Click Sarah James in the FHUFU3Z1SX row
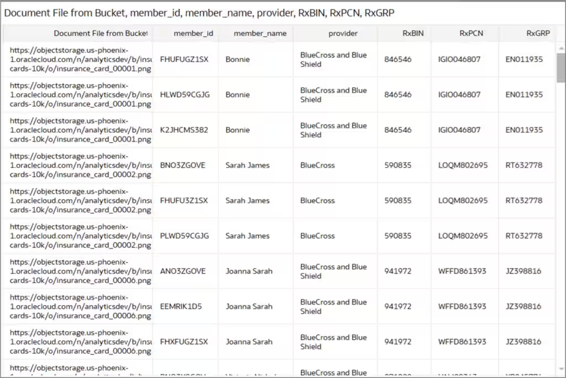The image size is (566, 378). pos(247,201)
